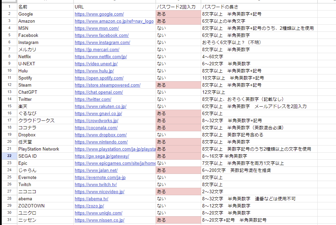Select the ない cell in Dropbox row

coord(178,135)
